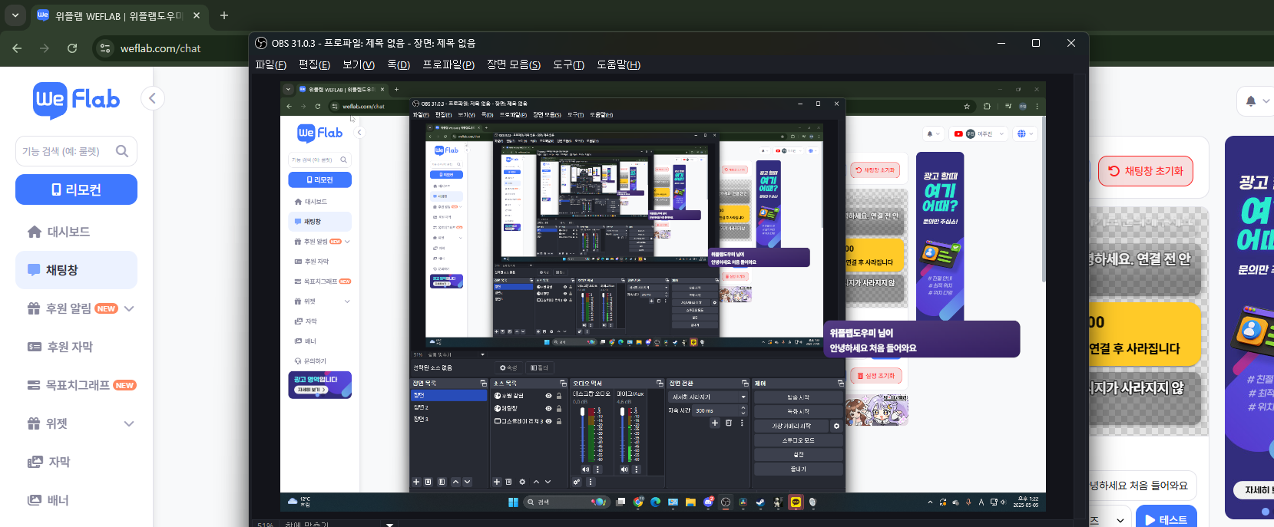Viewport: 1274px width, 527px height.
Task: Open site information icon beside the address
Action: pos(104,48)
